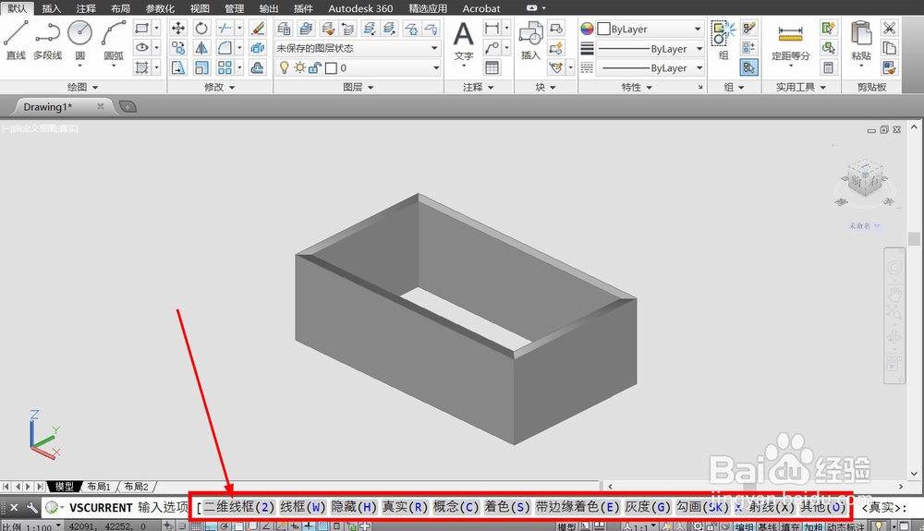Click the ViewCube in the viewport

[x=865, y=179]
